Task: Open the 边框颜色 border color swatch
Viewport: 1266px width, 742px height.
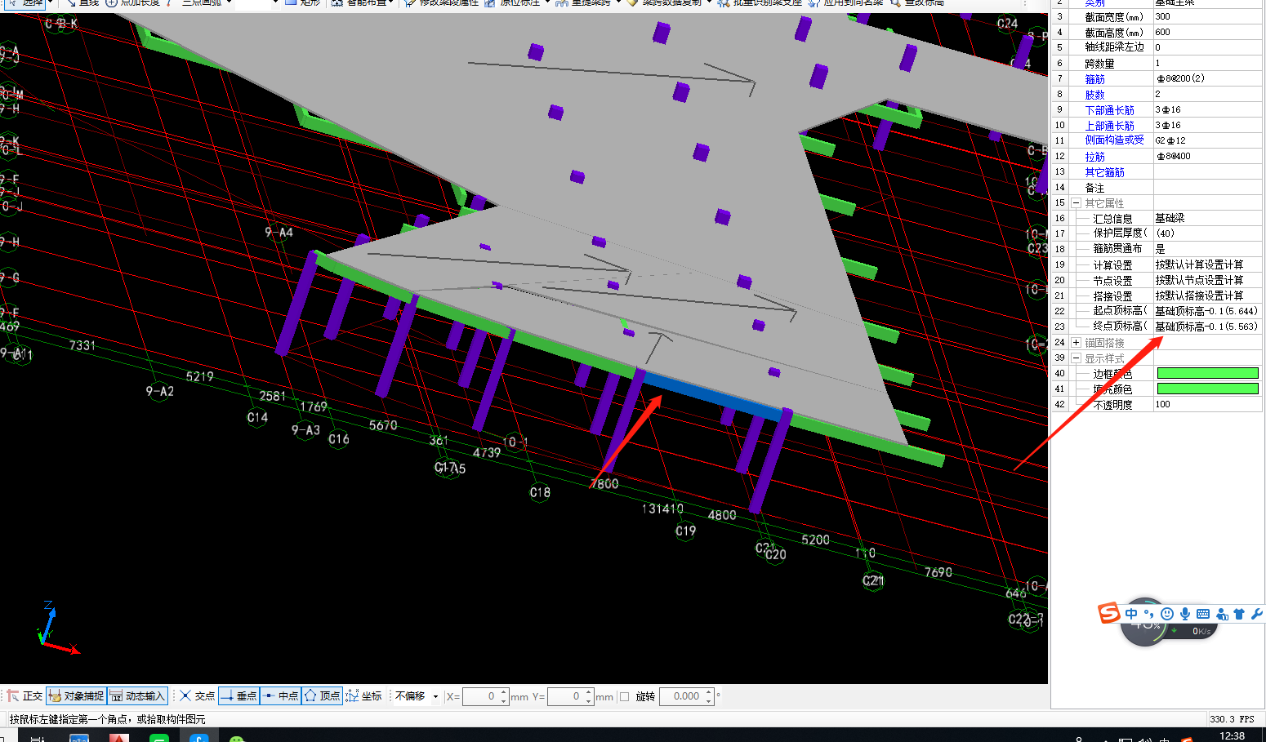Action: pyautogui.click(x=1207, y=373)
